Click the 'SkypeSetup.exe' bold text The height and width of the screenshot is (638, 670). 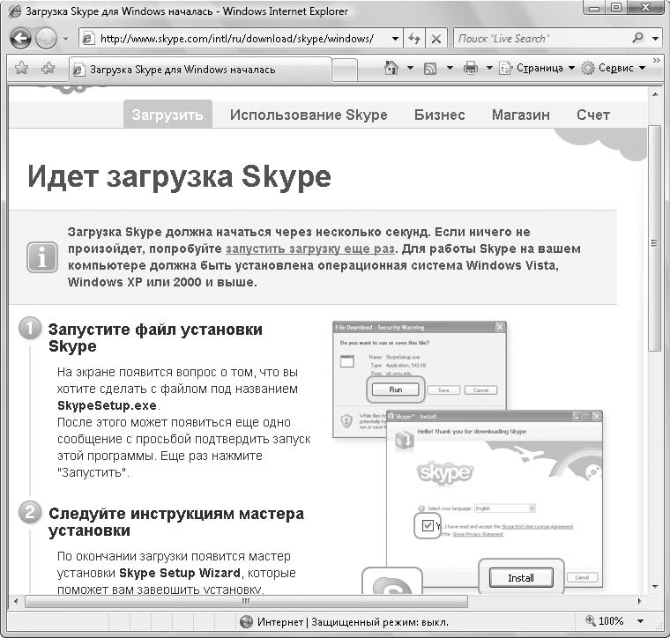107,405
